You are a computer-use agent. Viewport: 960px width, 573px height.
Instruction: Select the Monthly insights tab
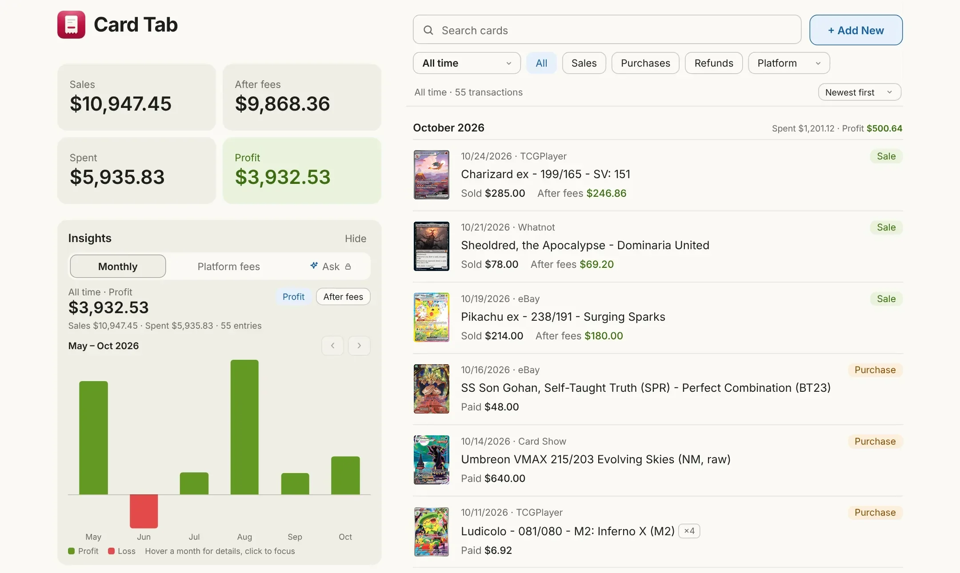[118, 267]
